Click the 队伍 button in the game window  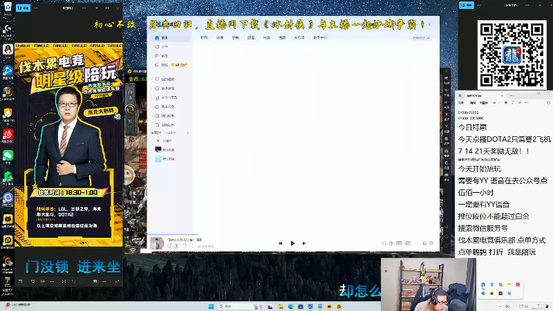coord(130,124)
